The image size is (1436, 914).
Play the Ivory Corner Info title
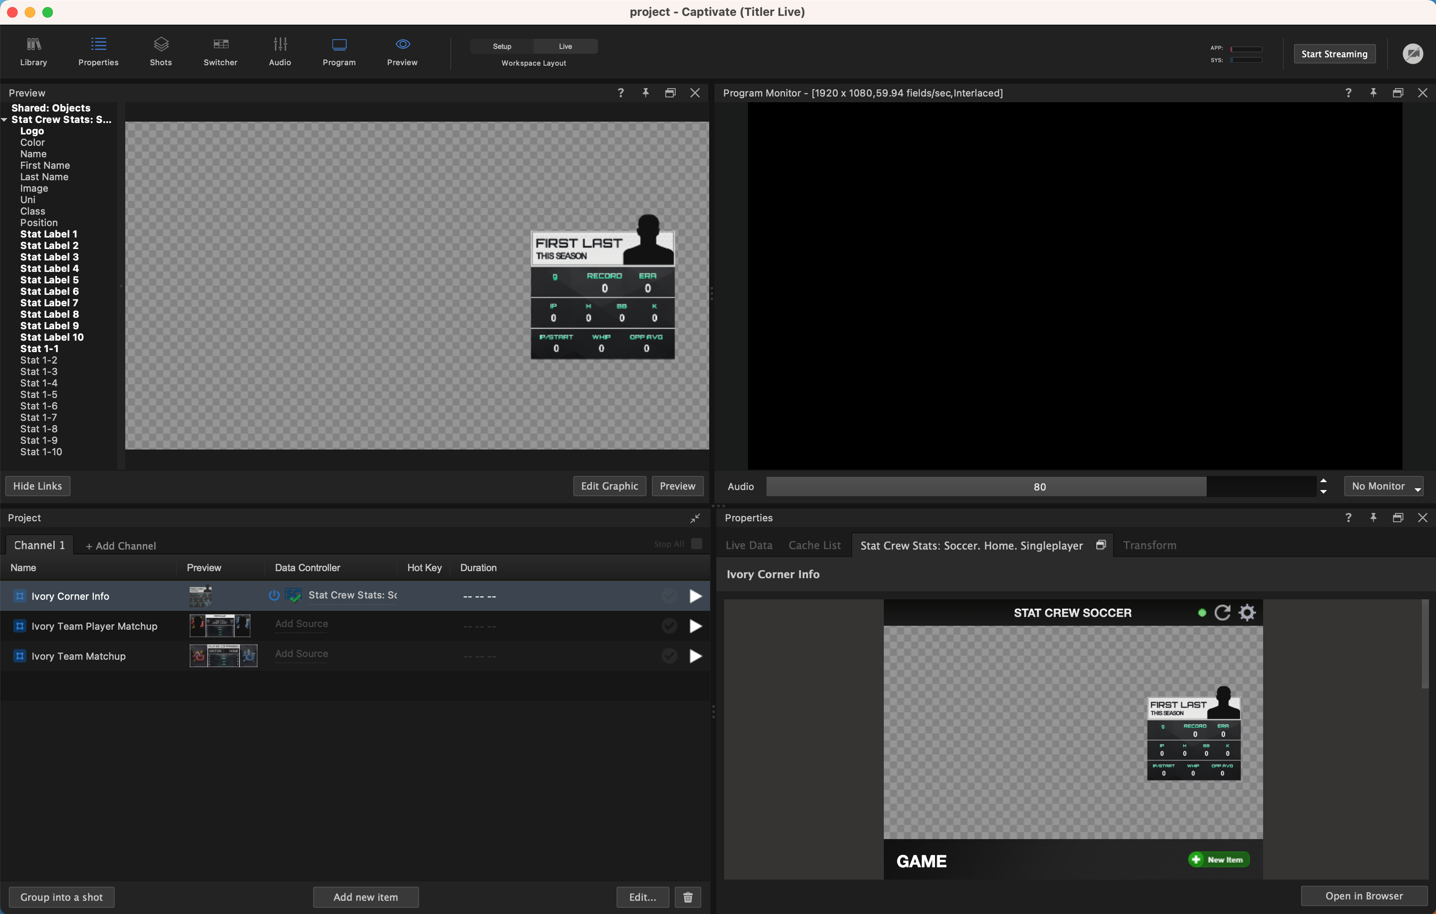(x=696, y=596)
